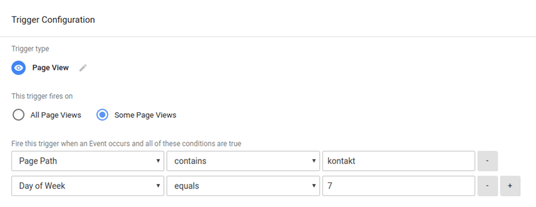Edit trigger type with the pencil icon
536x207 pixels.
[x=83, y=68]
